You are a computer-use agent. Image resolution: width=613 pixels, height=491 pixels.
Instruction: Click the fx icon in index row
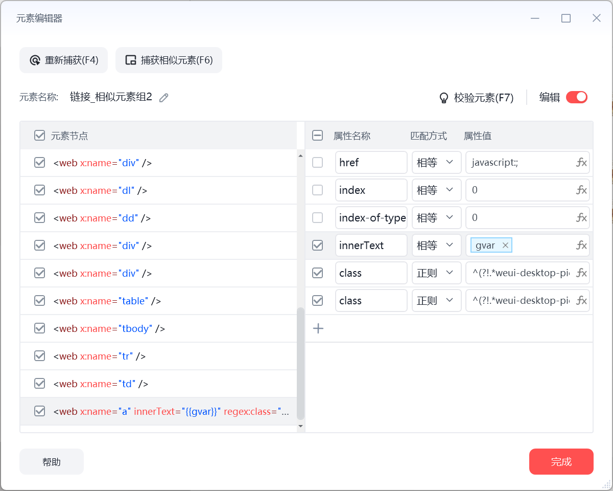pyautogui.click(x=581, y=190)
